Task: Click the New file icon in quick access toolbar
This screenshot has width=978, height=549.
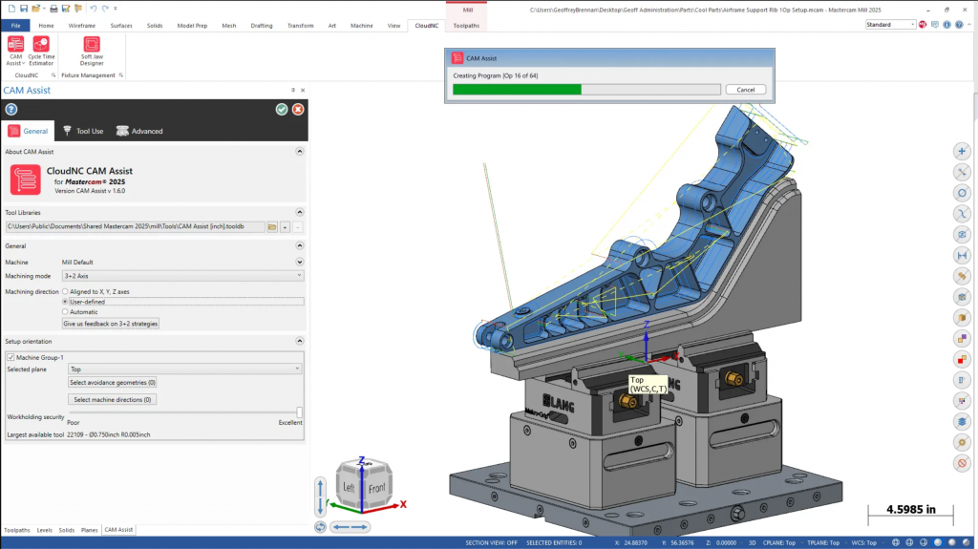Action: coord(11,9)
